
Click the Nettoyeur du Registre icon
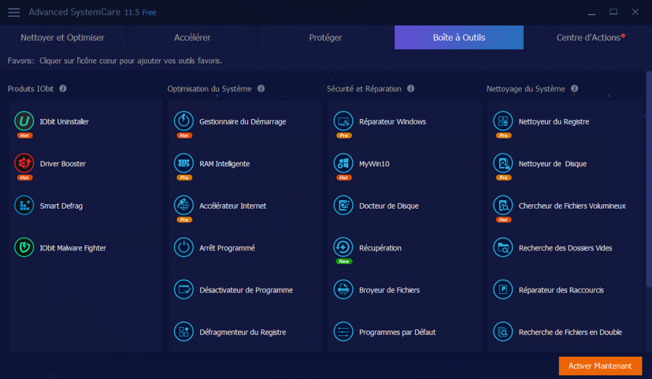(x=503, y=121)
